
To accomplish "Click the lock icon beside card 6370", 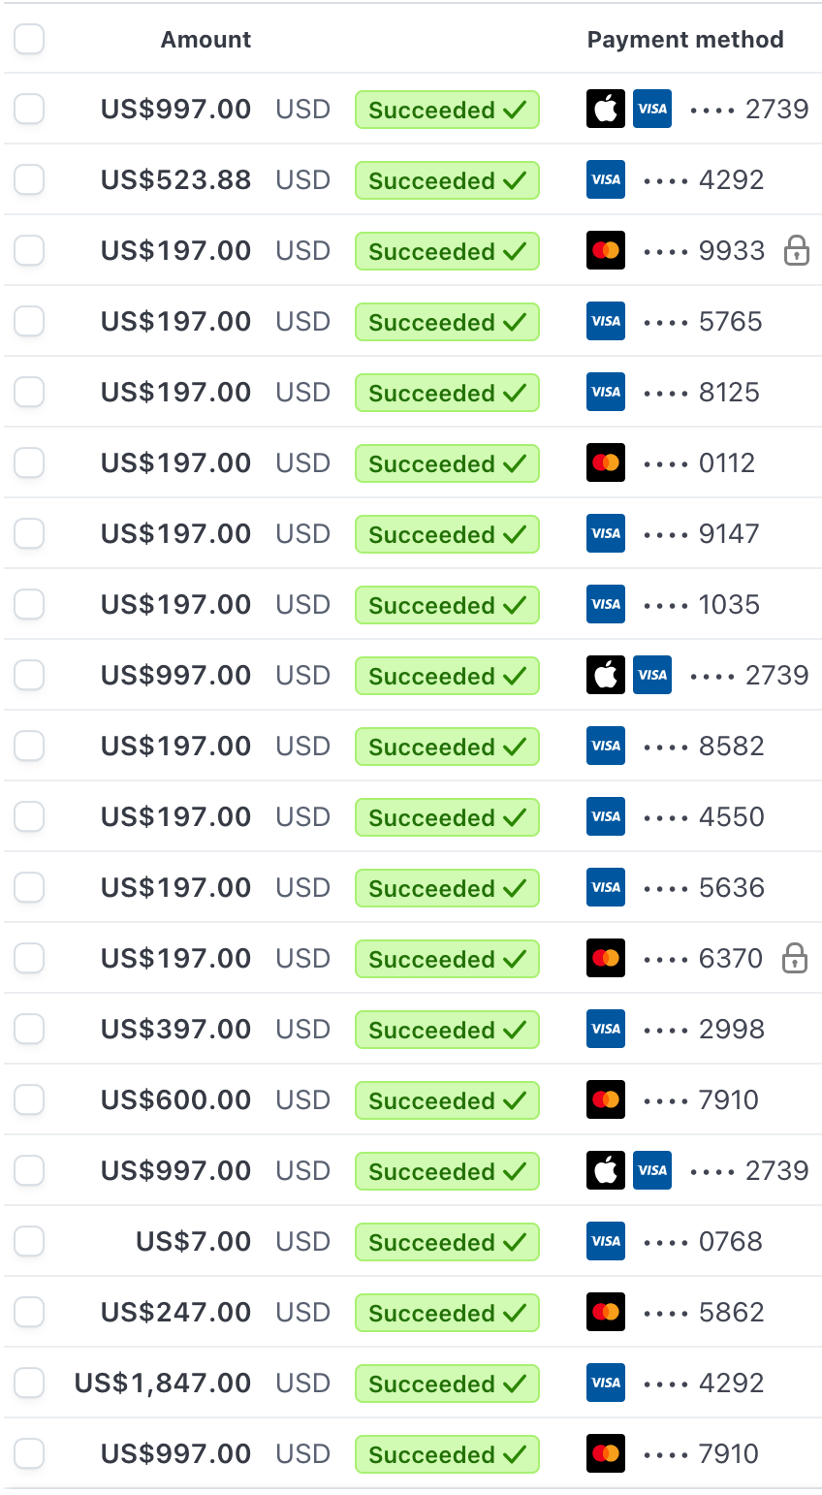I will click(x=795, y=959).
